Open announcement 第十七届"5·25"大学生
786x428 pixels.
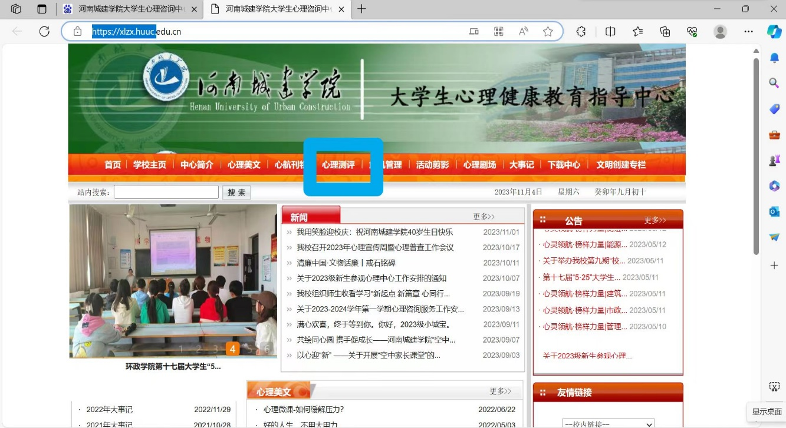581,277
